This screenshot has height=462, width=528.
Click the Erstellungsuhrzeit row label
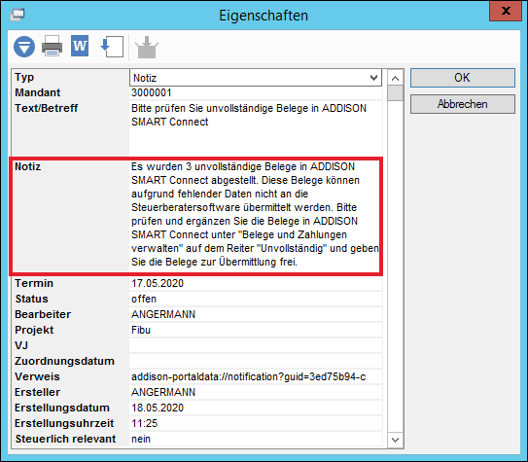coord(64,423)
